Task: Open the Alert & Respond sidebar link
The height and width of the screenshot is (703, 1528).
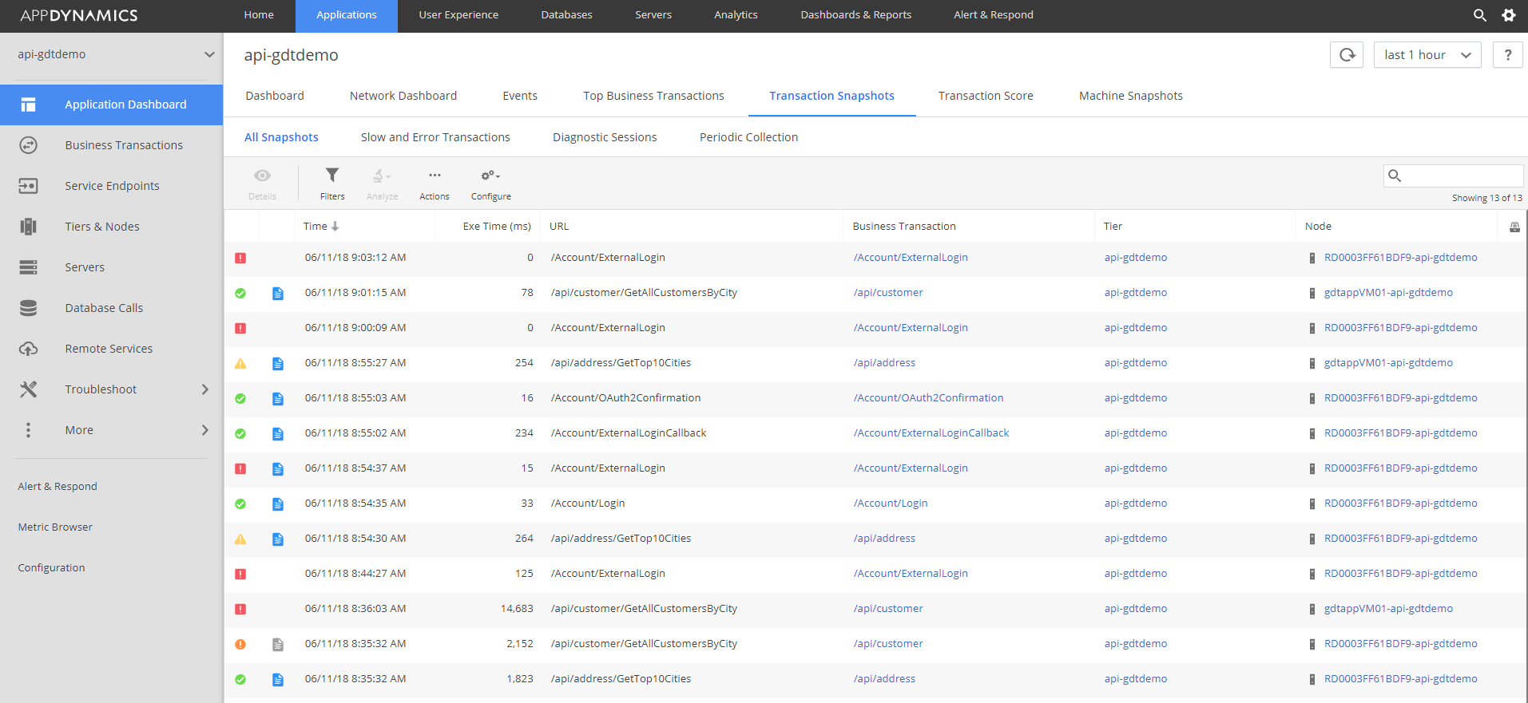Action: 58,487
